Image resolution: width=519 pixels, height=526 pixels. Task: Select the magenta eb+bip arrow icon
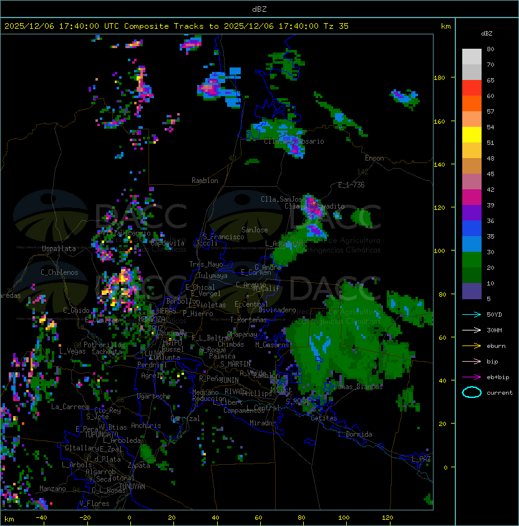pyautogui.click(x=472, y=377)
